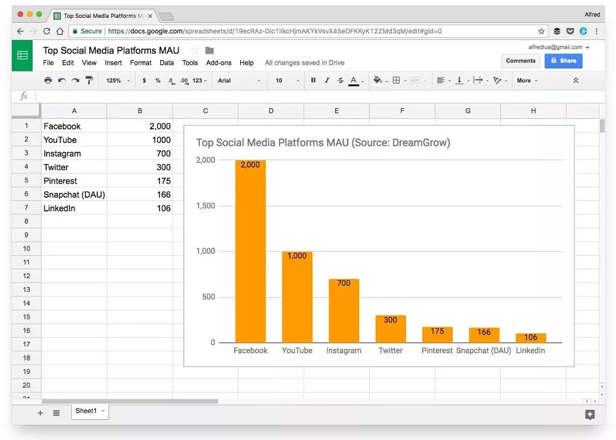The height and width of the screenshot is (440, 616).
Task: Open the all sheets list icon
Action: (x=56, y=413)
